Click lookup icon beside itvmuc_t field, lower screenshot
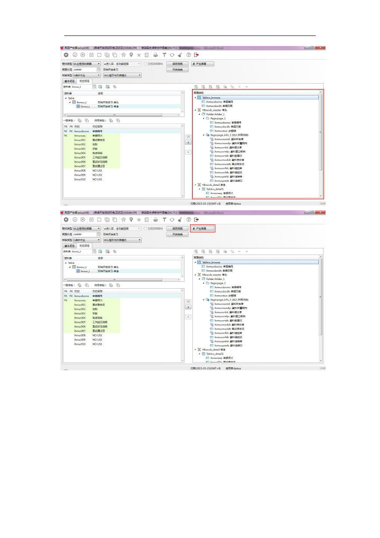 94,251
